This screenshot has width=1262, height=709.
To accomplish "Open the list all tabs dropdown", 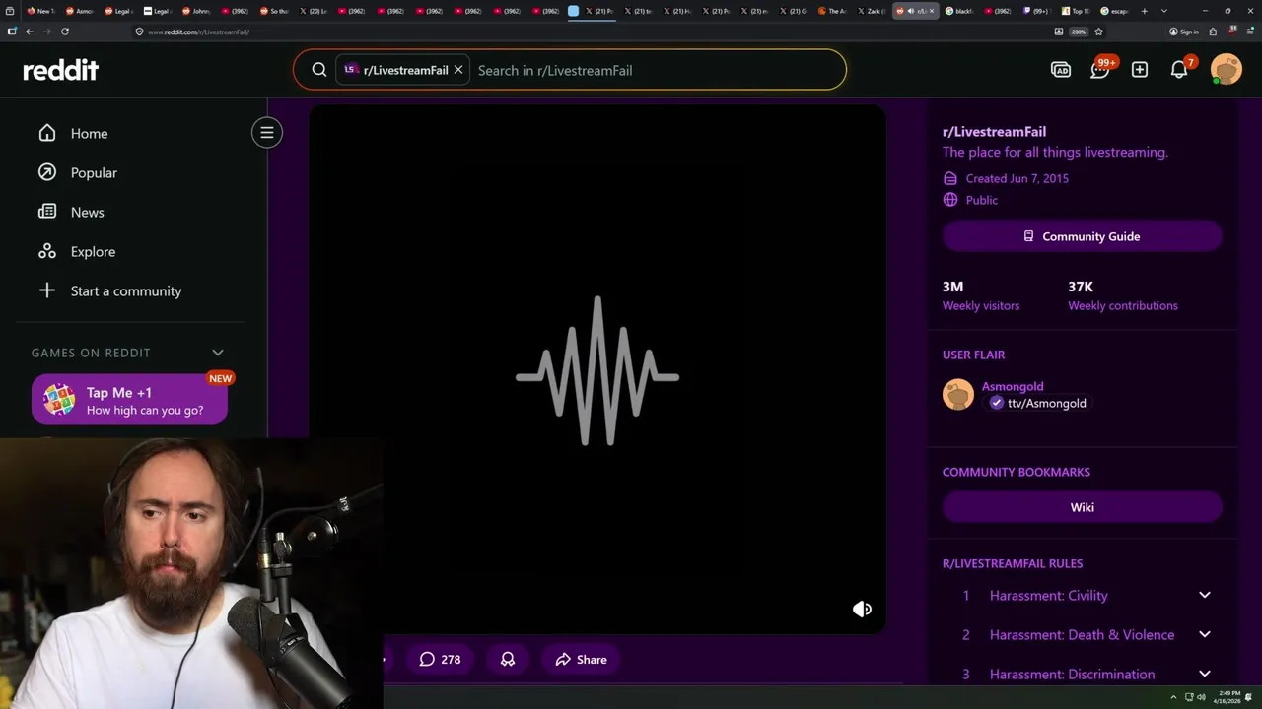I will [x=1164, y=11].
